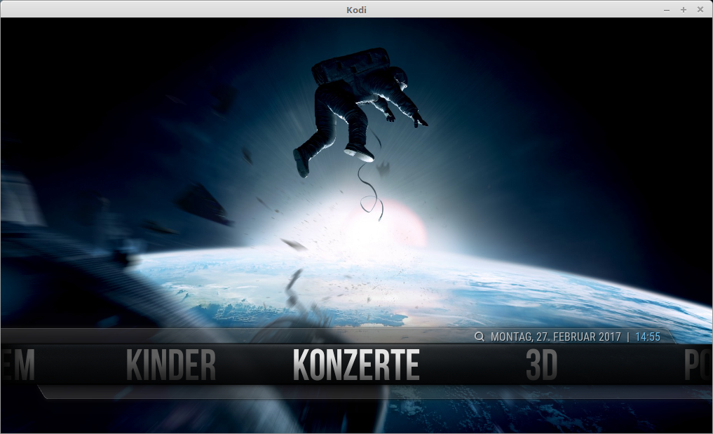Minimize the Kodi window
This screenshot has height=434, width=713.
point(667,10)
